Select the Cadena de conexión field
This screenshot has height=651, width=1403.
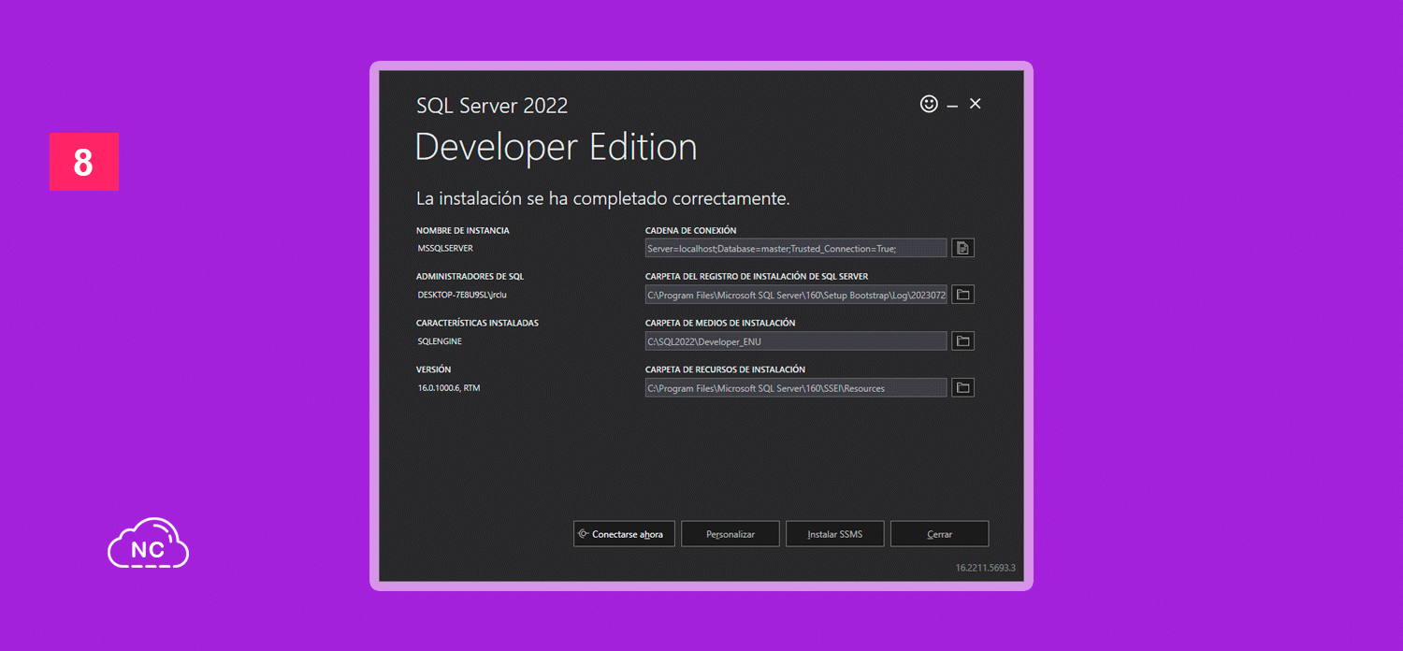pyautogui.click(x=796, y=248)
